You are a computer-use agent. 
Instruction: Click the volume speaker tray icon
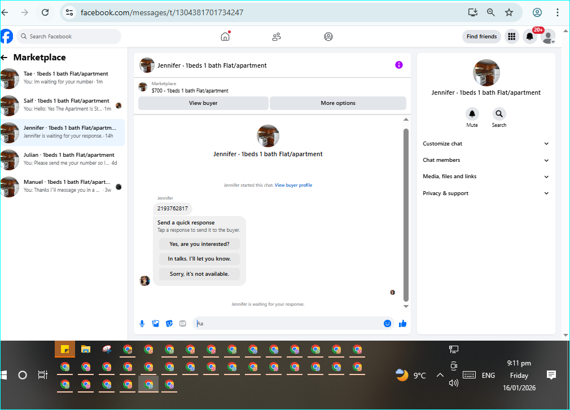coord(454,383)
